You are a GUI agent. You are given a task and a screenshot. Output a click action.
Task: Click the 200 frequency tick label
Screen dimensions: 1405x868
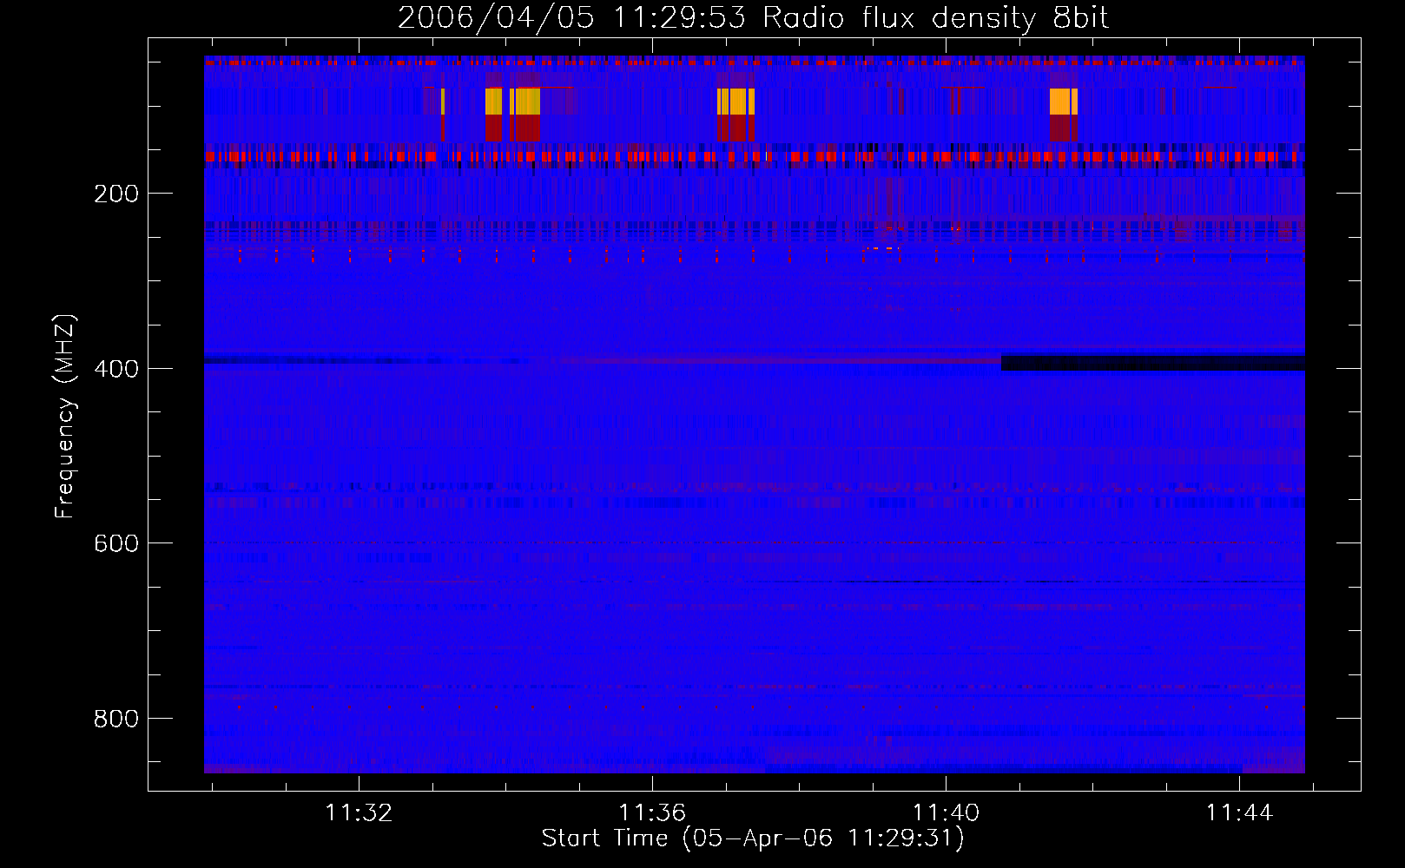click(x=116, y=194)
